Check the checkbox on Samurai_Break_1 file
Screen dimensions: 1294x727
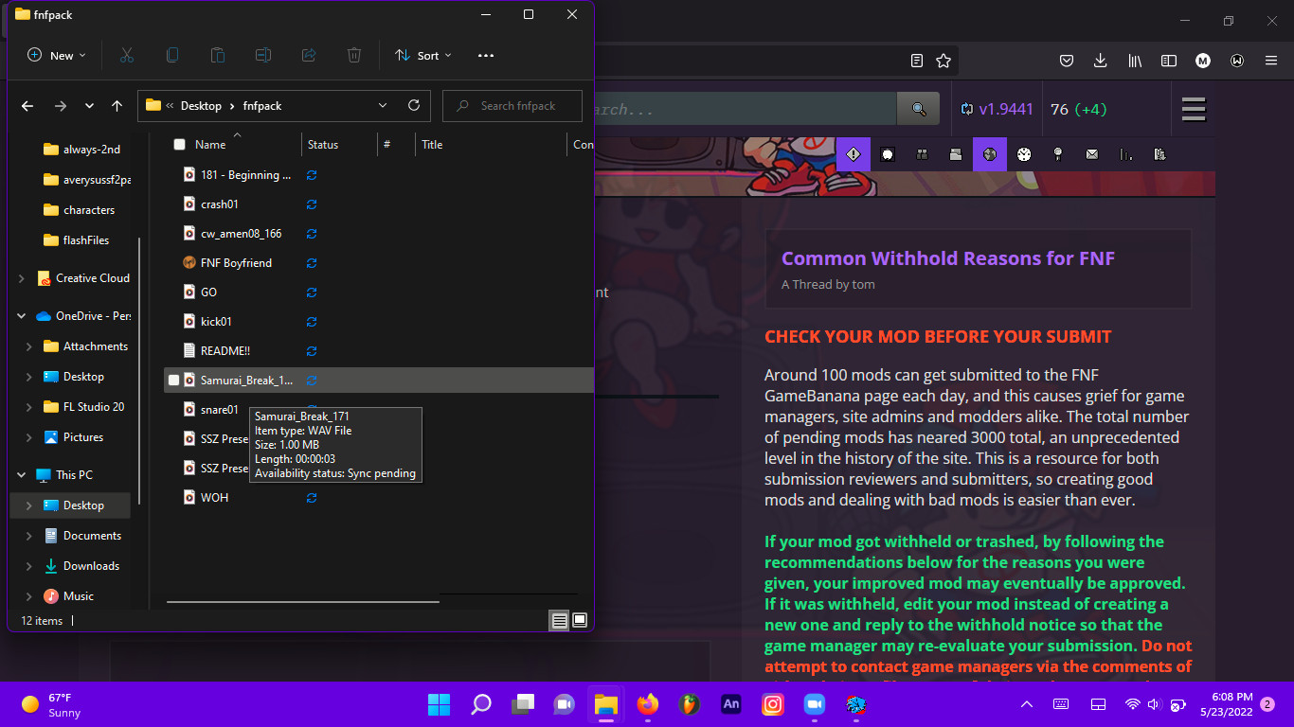(x=173, y=380)
